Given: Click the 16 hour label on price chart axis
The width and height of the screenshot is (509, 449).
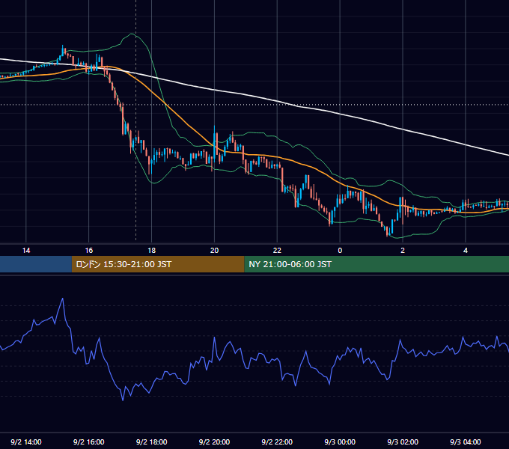Looking at the screenshot, I should click(x=88, y=251).
